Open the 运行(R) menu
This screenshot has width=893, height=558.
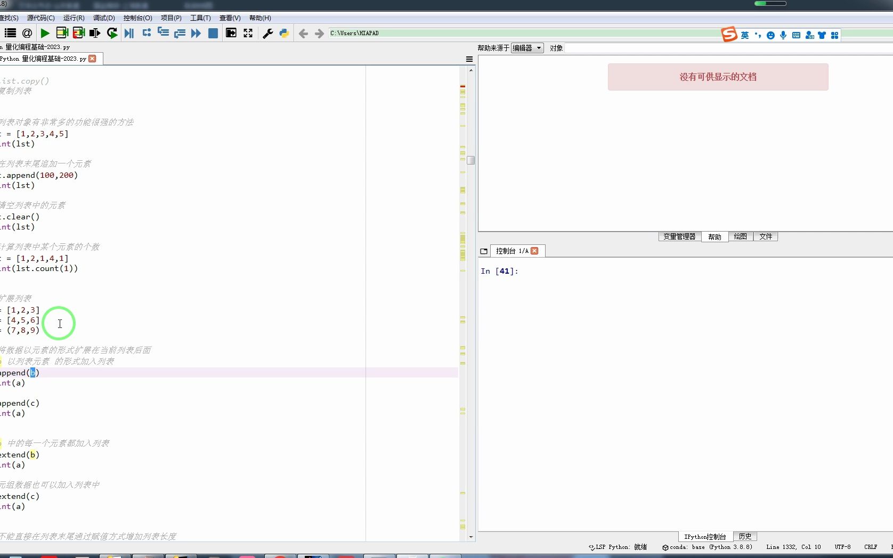click(x=74, y=18)
